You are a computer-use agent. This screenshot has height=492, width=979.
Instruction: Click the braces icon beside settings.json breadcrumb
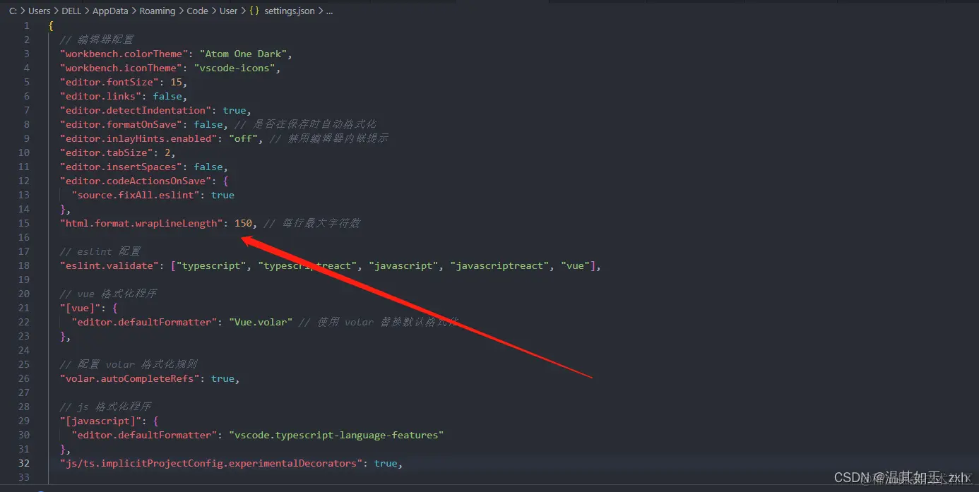(254, 11)
